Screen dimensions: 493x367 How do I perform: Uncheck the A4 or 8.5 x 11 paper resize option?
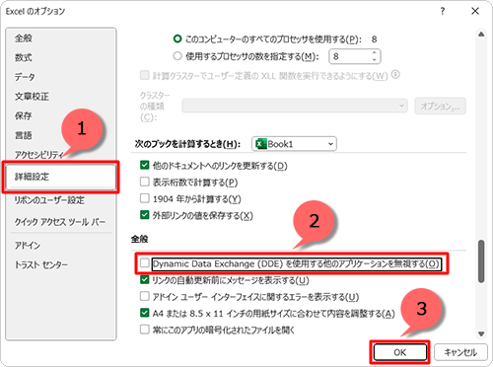(145, 313)
